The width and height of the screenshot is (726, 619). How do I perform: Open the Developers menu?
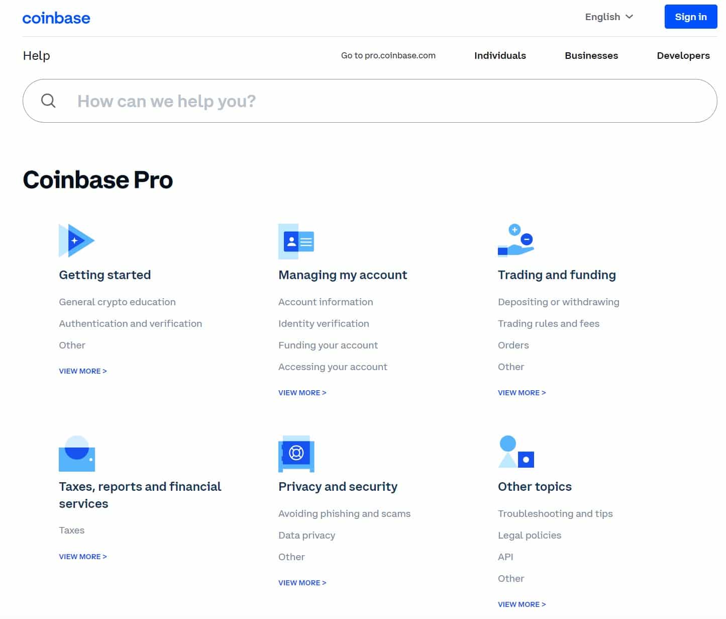click(x=683, y=55)
